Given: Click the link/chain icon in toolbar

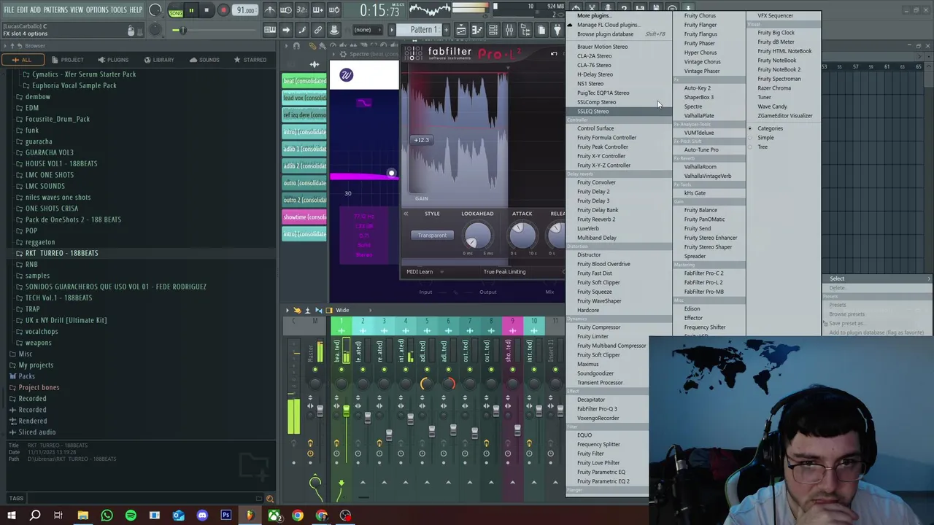Looking at the screenshot, I should pyautogui.click(x=318, y=30).
